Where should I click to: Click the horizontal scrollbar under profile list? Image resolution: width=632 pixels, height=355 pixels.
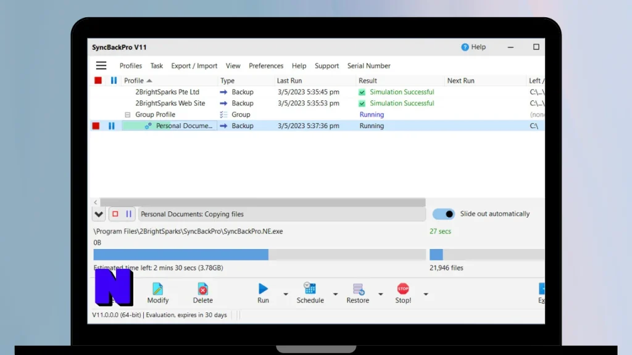point(263,202)
